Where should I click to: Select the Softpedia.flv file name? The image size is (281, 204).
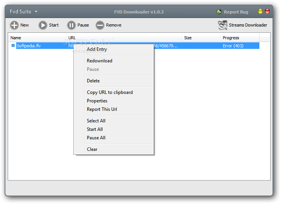pos(29,46)
